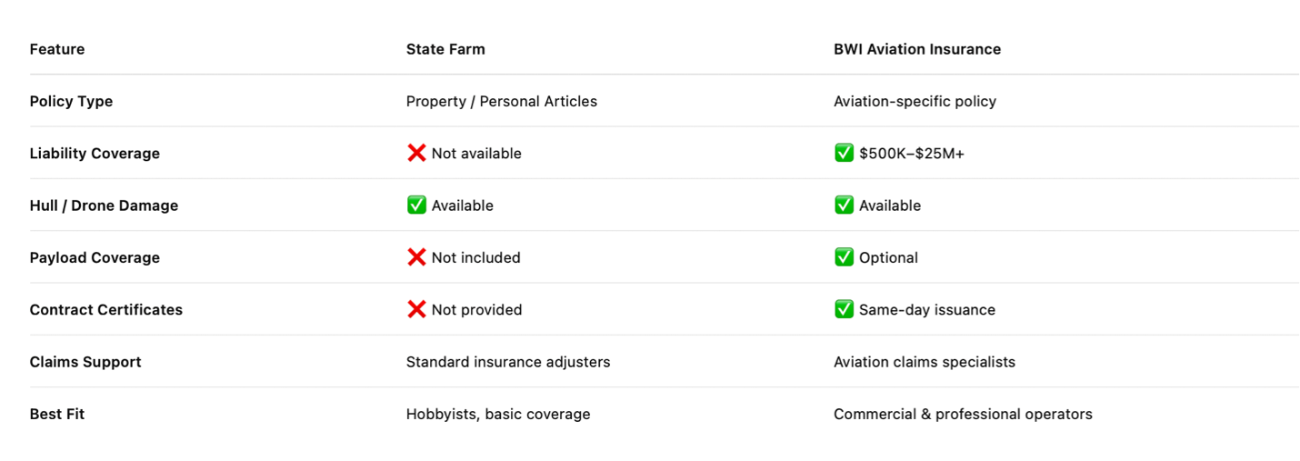Click the green check beside $500K–$25M+
This screenshot has width=1300, height=461.
844,153
